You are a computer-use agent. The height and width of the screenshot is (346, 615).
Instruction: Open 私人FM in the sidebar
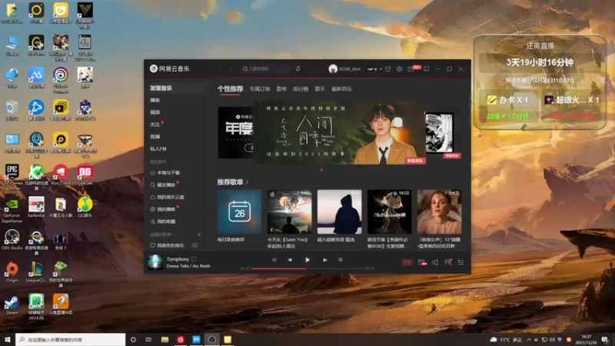tap(158, 148)
